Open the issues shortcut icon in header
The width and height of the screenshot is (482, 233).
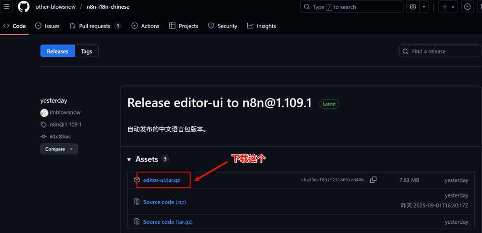point(468,7)
